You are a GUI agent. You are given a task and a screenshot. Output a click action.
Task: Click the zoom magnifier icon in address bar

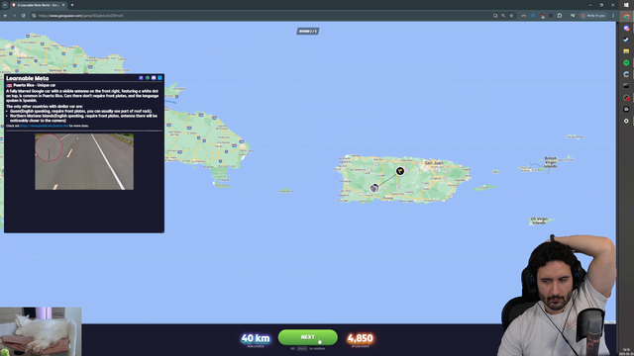click(503, 16)
